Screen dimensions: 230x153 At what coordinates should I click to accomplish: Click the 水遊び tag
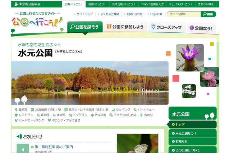tap(146, 115)
